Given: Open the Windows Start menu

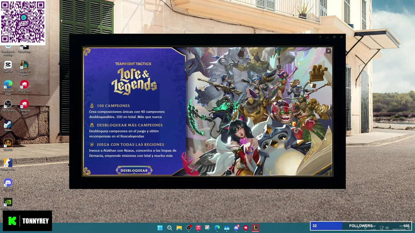Looking at the screenshot, I should tap(160, 228).
